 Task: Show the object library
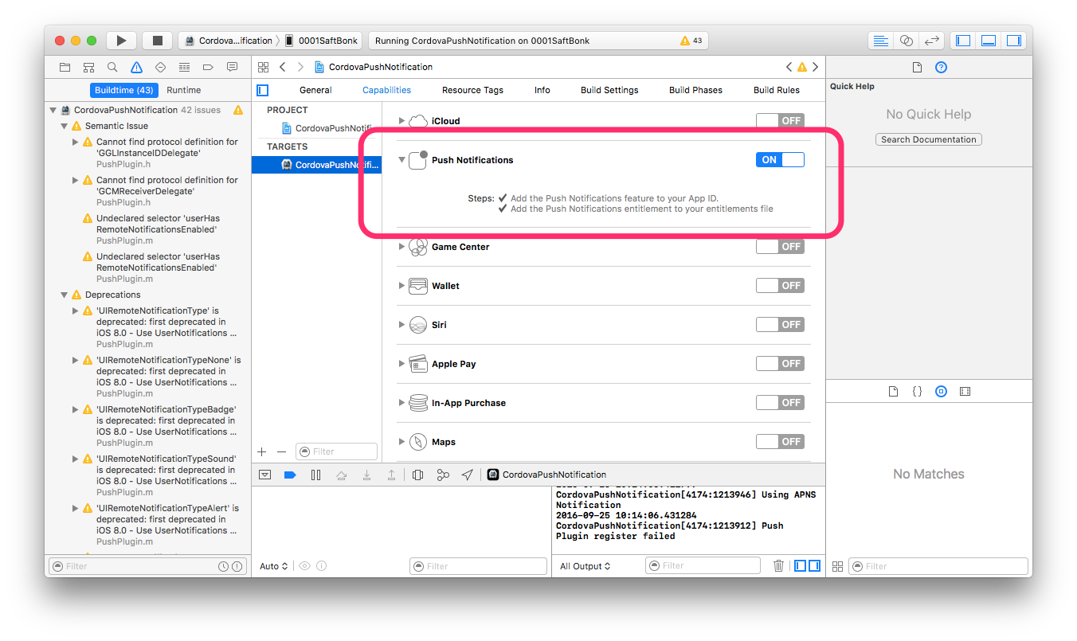coord(941,392)
